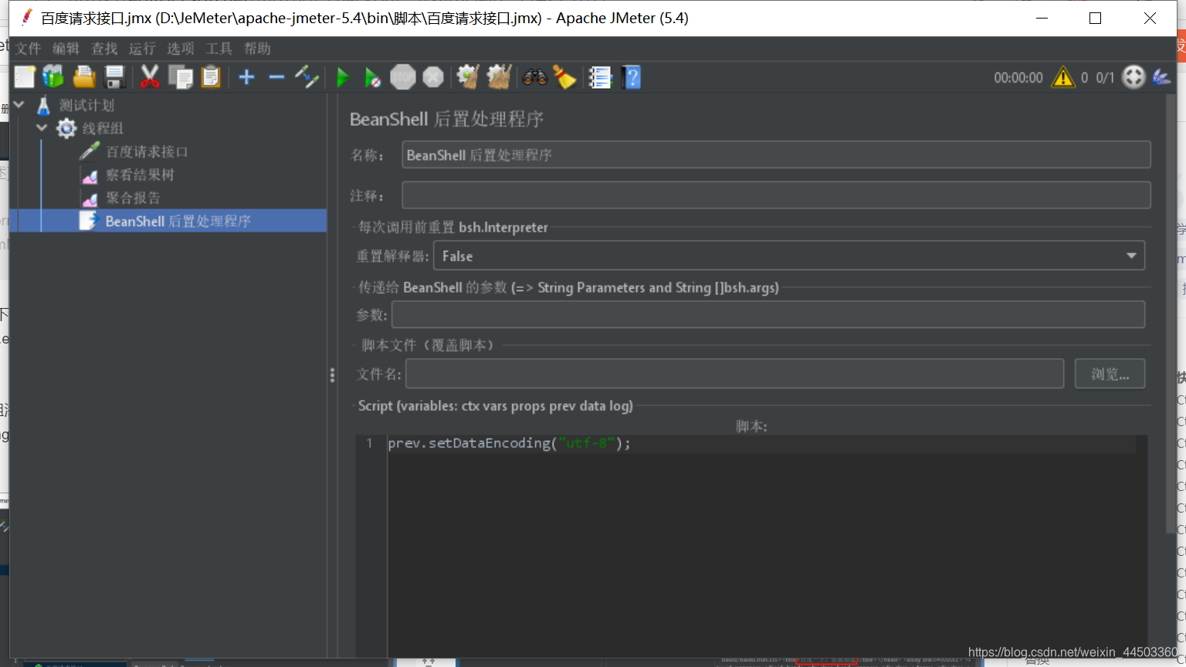
Task: Click the 注释 input field
Action: pos(776,195)
